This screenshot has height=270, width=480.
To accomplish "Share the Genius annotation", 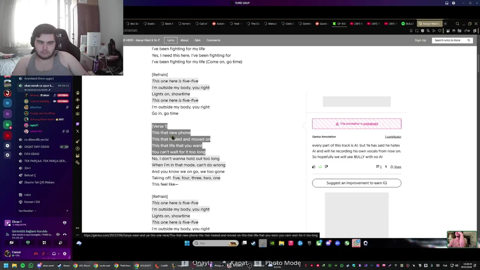I will [x=396, y=167].
